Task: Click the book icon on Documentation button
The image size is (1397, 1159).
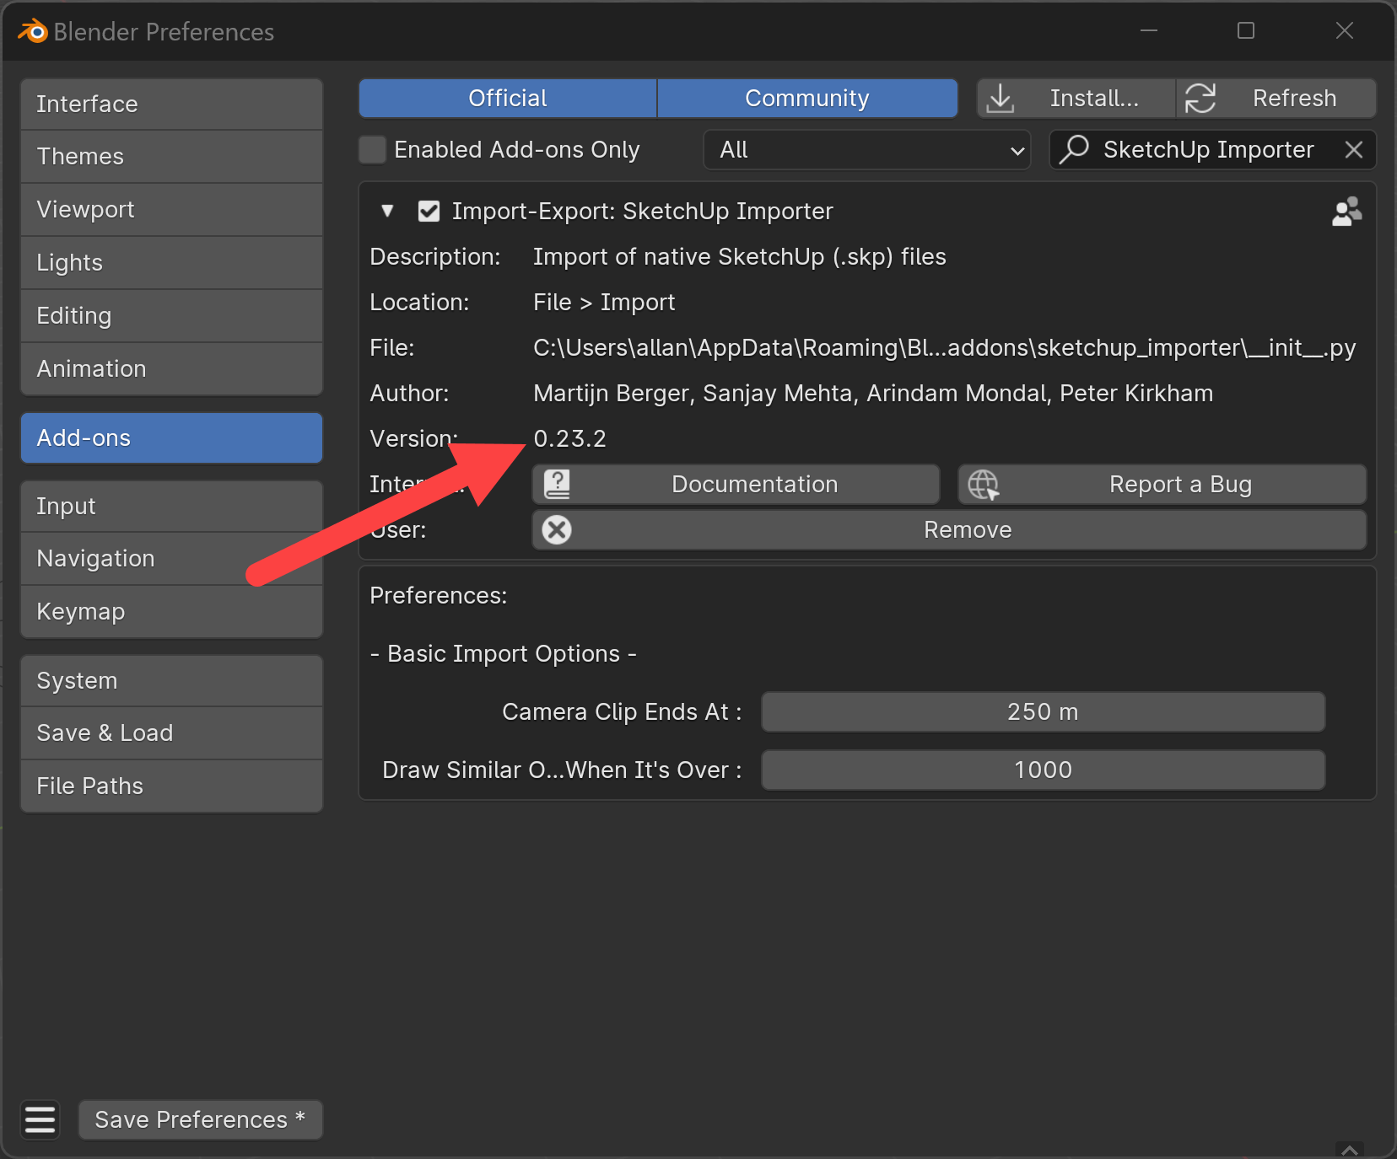Action: coord(558,484)
